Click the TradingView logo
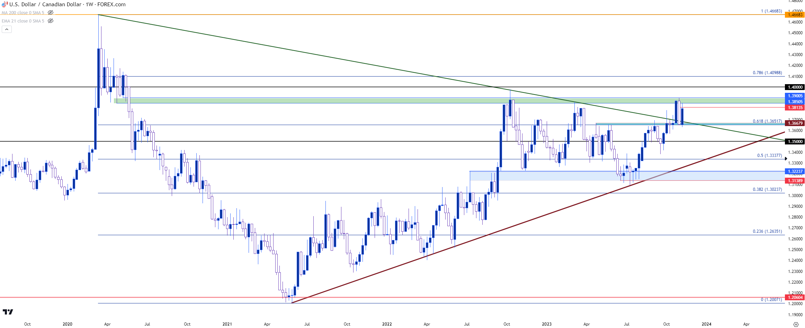805x328 pixels. click(x=8, y=312)
